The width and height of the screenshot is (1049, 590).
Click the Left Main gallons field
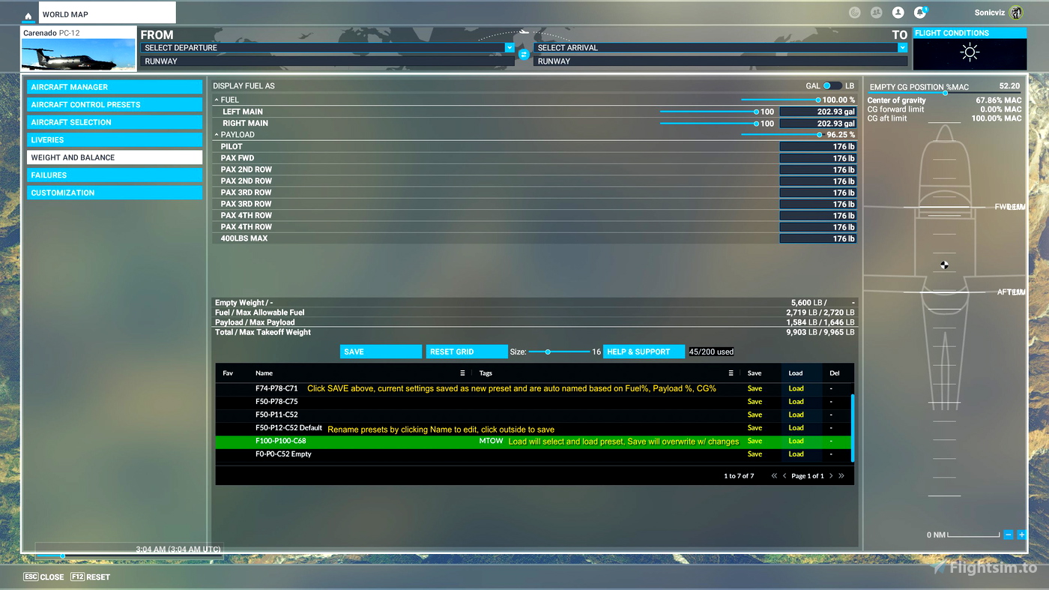coord(817,112)
